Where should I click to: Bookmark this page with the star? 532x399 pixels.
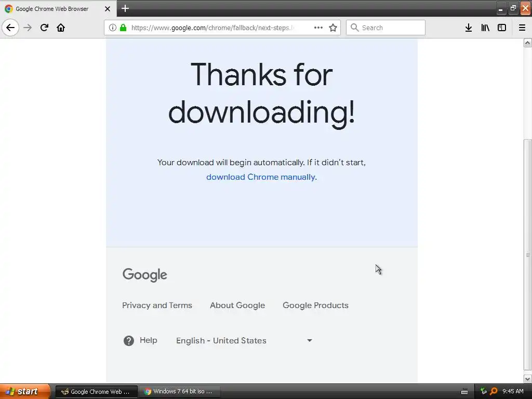pos(333,28)
